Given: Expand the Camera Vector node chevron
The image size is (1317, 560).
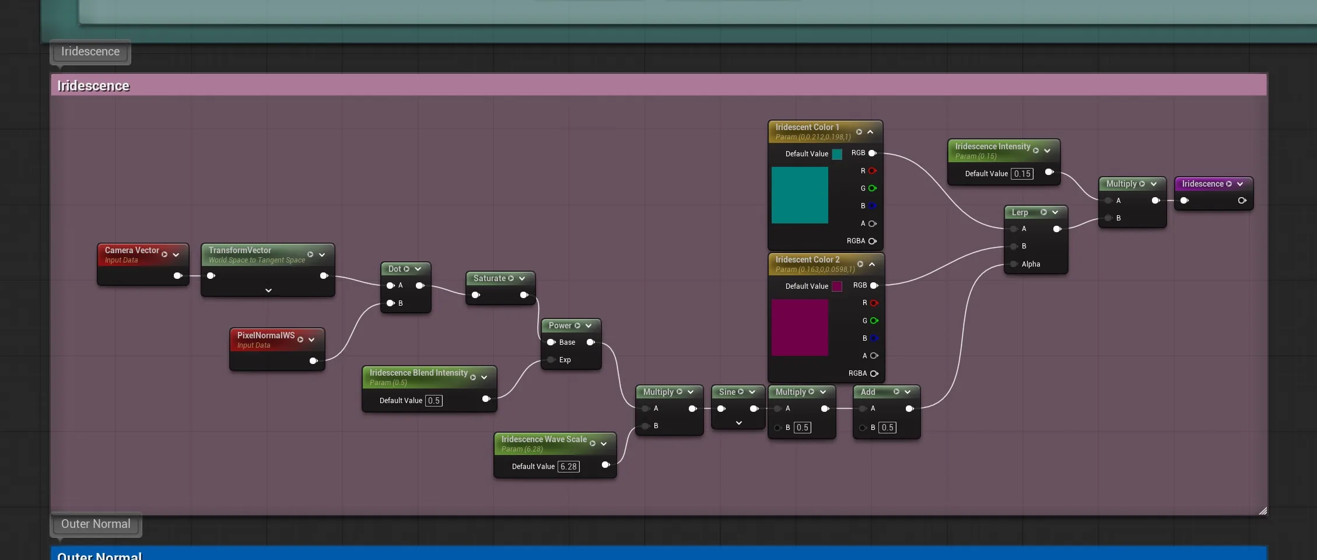Looking at the screenshot, I should tap(176, 255).
